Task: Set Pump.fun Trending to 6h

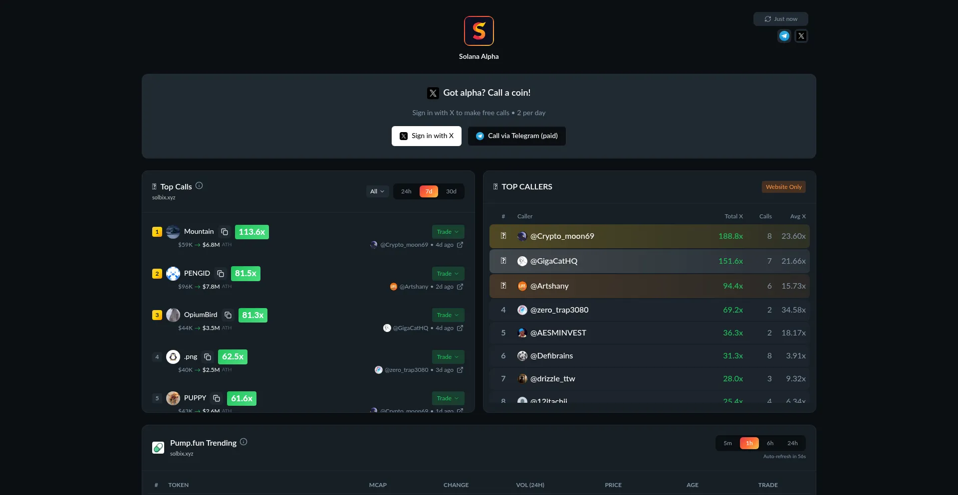Action: point(770,443)
